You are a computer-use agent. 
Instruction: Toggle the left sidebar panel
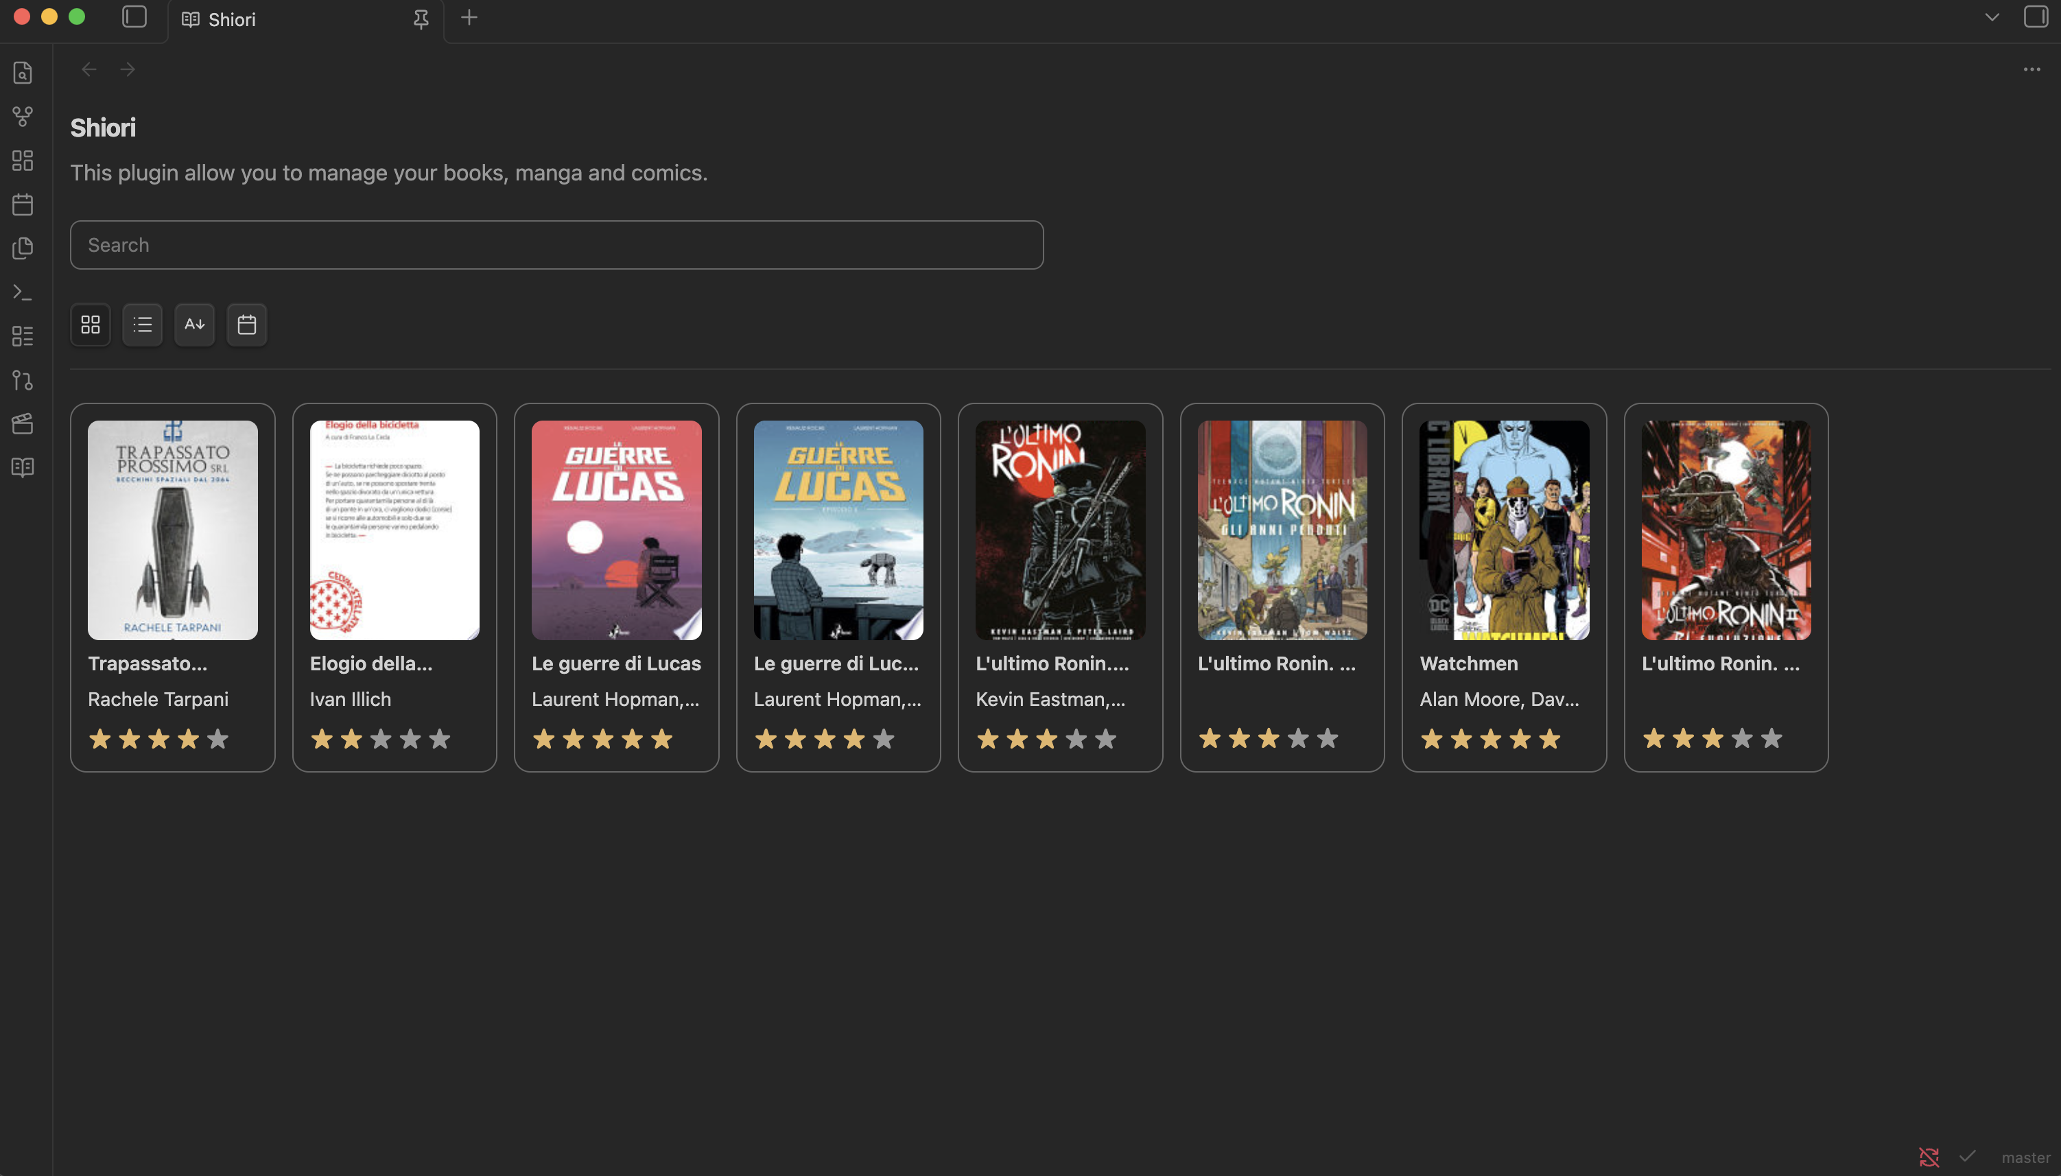(x=134, y=17)
